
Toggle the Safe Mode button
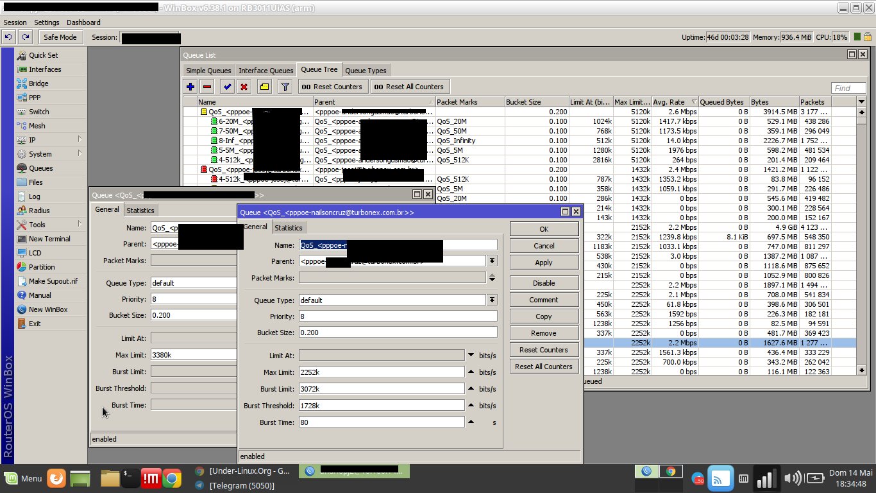pyautogui.click(x=60, y=37)
